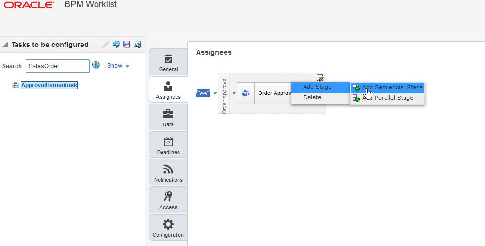Run search with the green arrow button
Screen dimensions: 485x246
[x=96, y=65]
